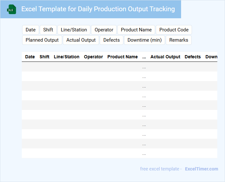Select the Date tag
Viewport: 225px width, 182px height.
point(30,30)
